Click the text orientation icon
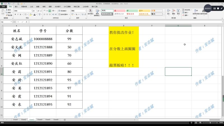This screenshot has width=224, height=126. [x=53, y=11]
